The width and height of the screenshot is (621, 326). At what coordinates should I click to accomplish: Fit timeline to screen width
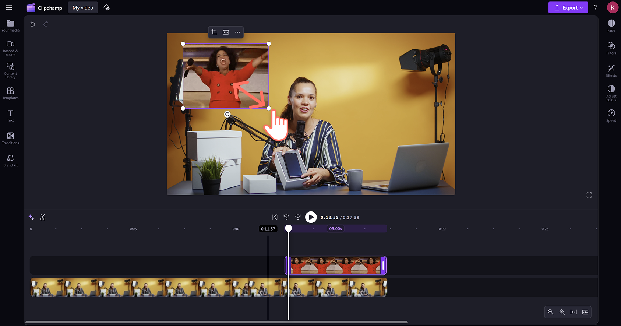(574, 312)
